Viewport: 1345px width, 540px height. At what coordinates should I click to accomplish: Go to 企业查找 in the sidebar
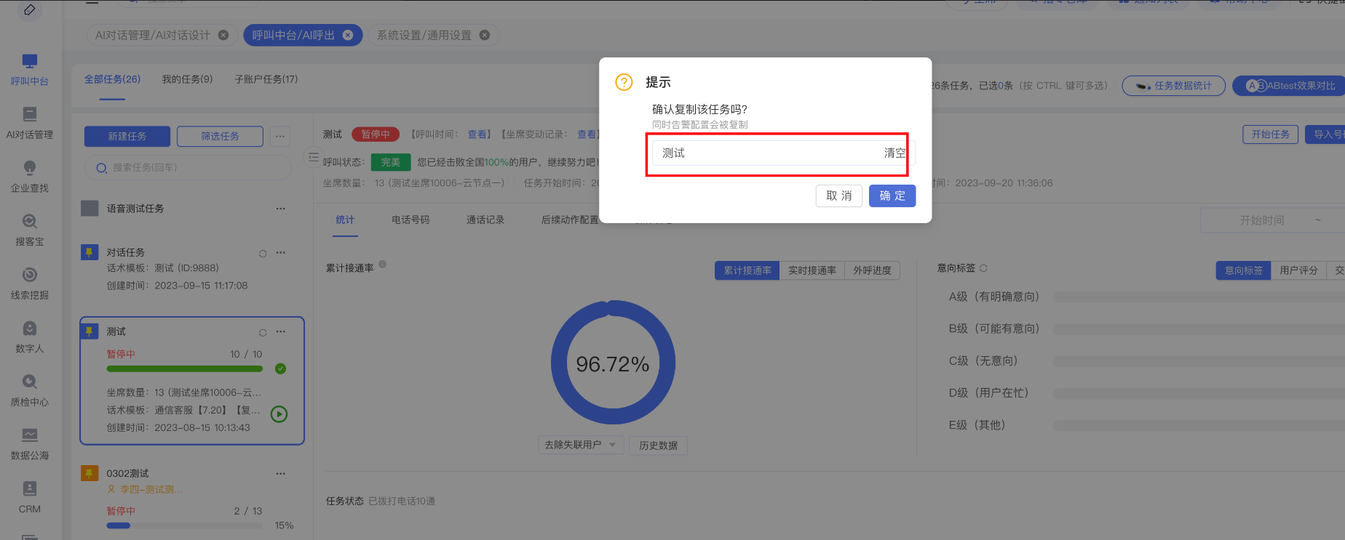(29, 177)
